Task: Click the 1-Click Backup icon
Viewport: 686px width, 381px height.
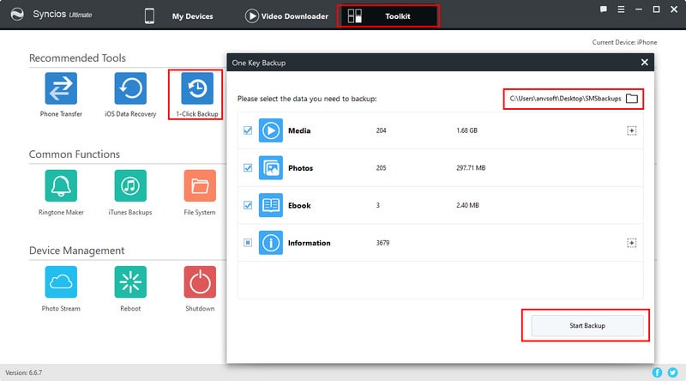Action: pos(197,88)
